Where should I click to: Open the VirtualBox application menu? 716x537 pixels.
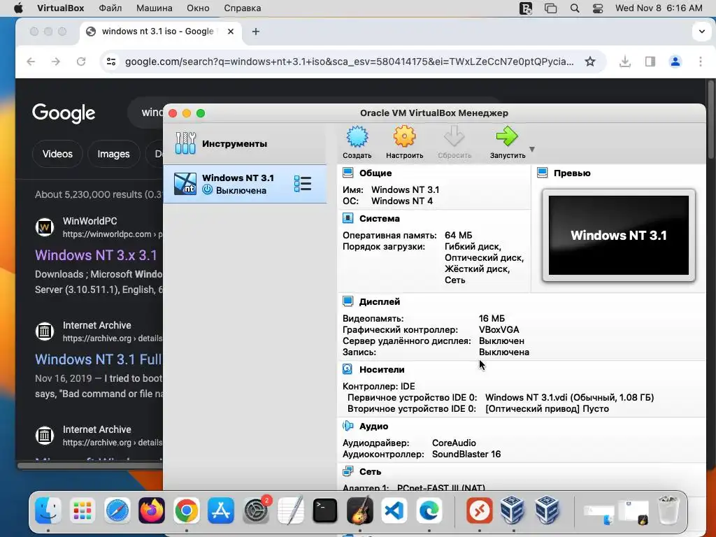click(x=60, y=8)
